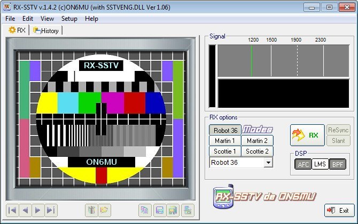Jump to the last received image
Screen dimensions: 358x224
(51, 210)
